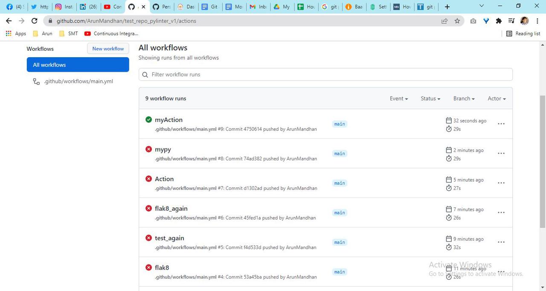Open the Status filter dropdown

(x=430, y=99)
